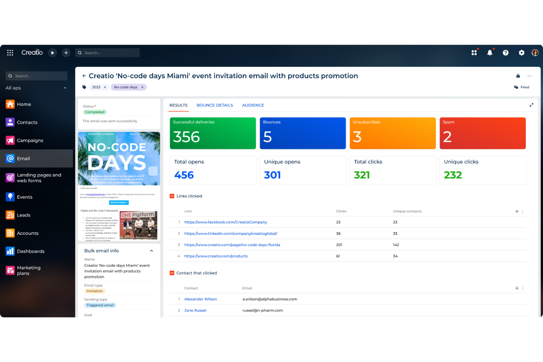
Task: Add a row to Contact that clicked list
Action: click(x=517, y=288)
